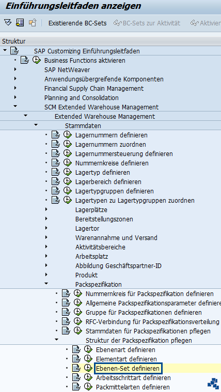Click the second toolbar icon with yellow arrow
Image resolution: width=221 pixels, height=392 pixels.
(20, 23)
